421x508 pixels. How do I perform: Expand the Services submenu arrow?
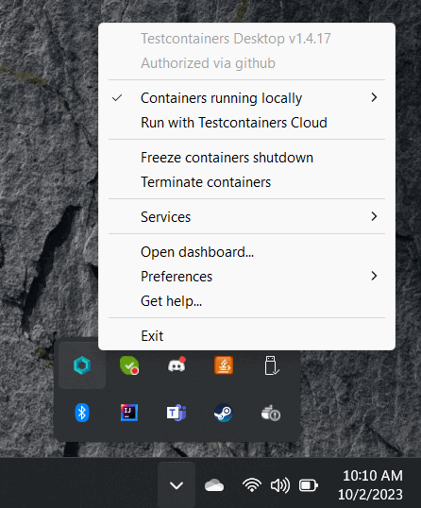click(x=374, y=216)
